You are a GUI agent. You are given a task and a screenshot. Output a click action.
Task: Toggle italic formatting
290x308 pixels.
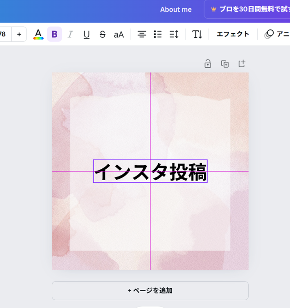click(x=70, y=34)
